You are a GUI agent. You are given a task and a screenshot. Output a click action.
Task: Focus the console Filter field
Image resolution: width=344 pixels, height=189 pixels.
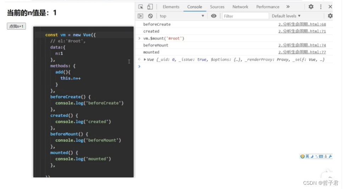click(245, 16)
